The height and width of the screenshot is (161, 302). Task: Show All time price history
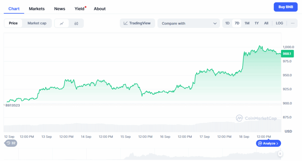click(266, 23)
